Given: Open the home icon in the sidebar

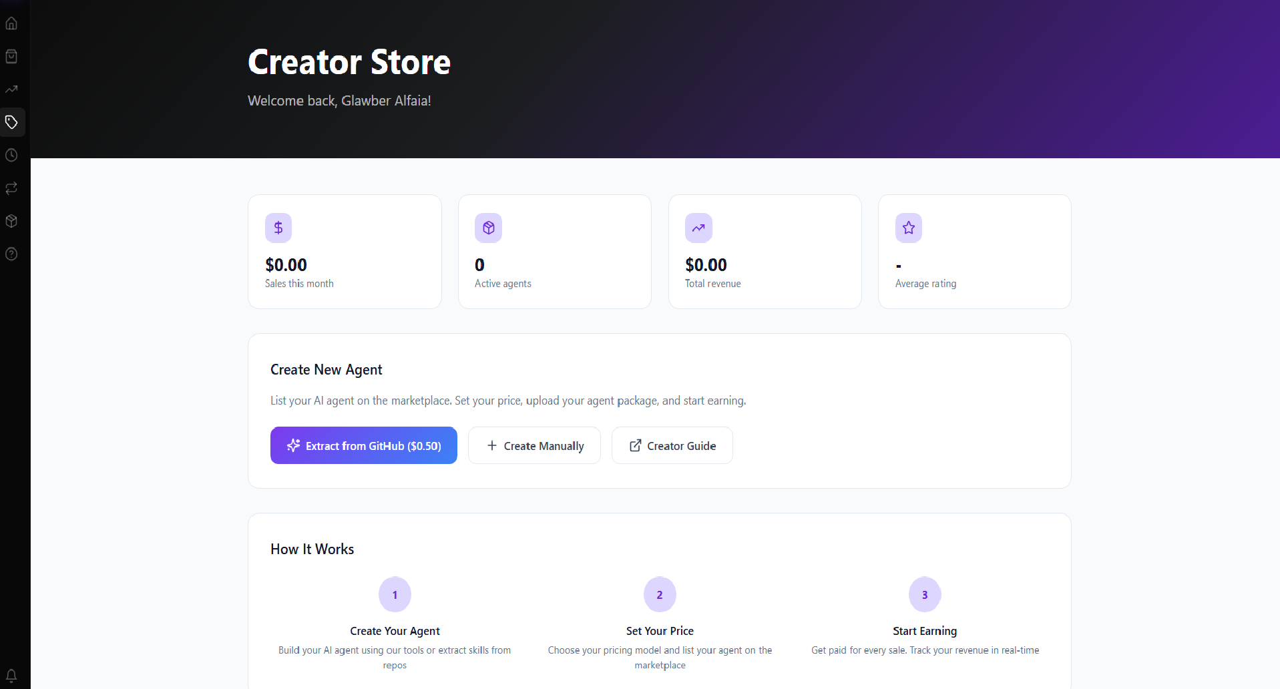Looking at the screenshot, I should point(11,23).
